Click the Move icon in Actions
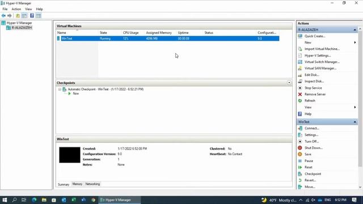363x204 pixels. point(300,186)
